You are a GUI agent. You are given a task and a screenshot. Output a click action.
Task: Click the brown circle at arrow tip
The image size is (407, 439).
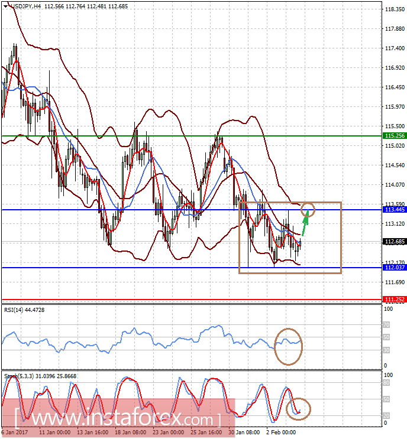308,209
